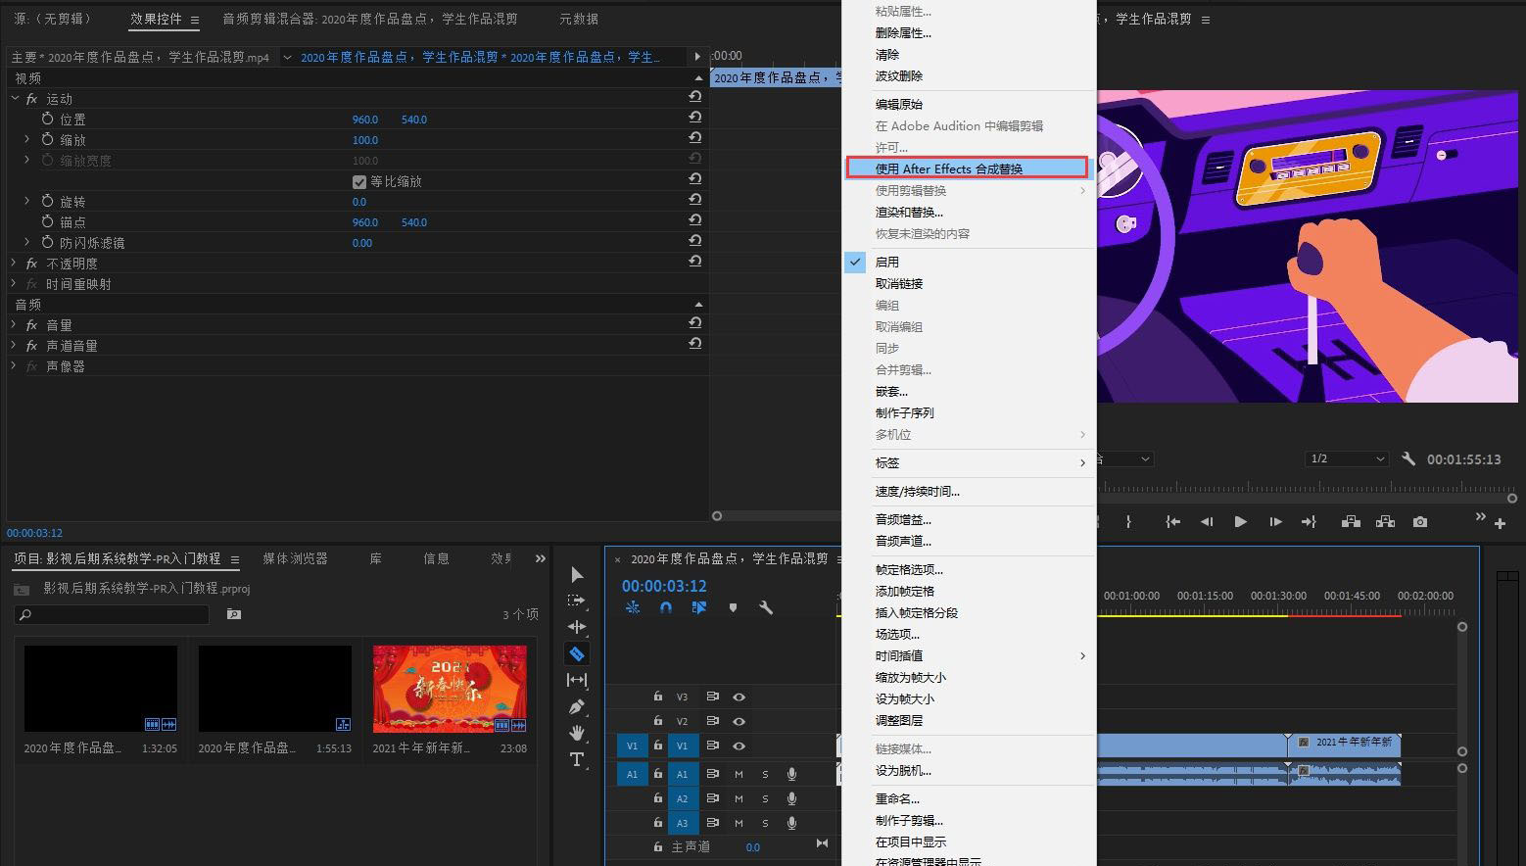Screen dimensions: 1526x866
Task: Click the Position X value 960.0
Action: [365, 120]
